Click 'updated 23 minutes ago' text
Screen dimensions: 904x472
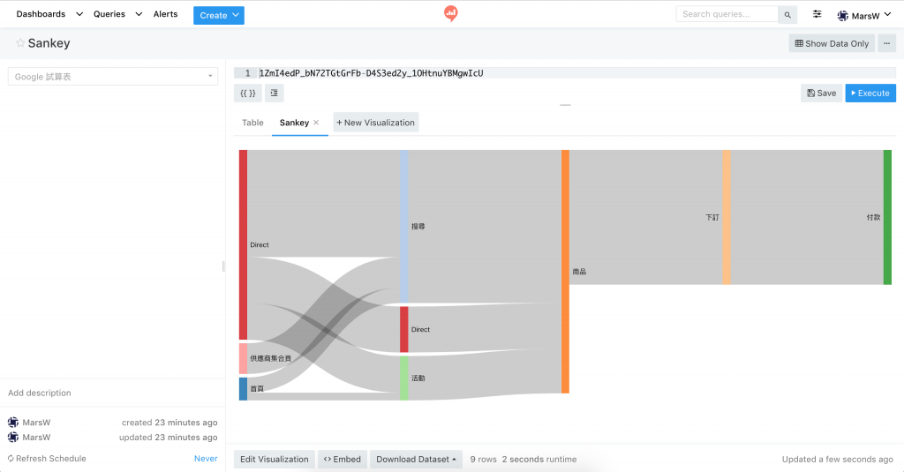click(x=169, y=438)
